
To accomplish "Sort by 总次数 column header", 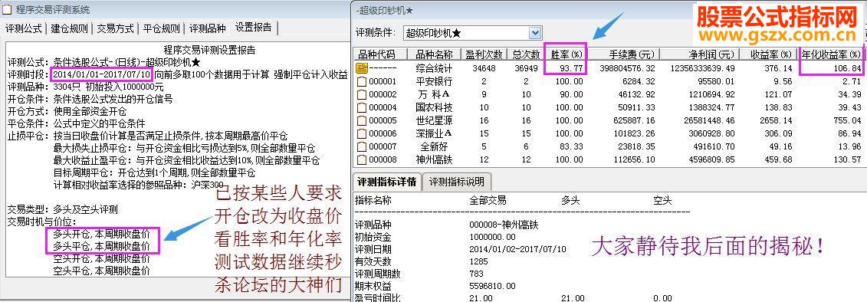I will click(525, 54).
